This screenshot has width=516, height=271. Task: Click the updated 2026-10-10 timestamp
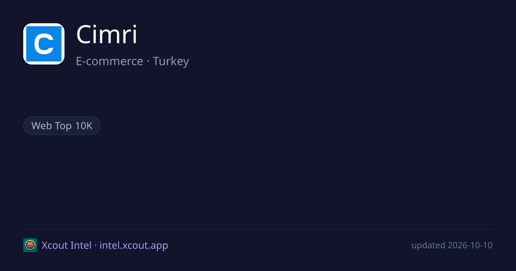click(x=452, y=245)
